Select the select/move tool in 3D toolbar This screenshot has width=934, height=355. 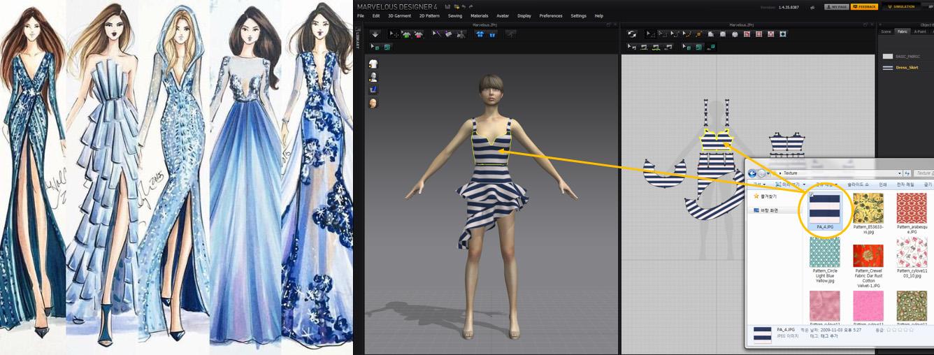click(x=394, y=34)
